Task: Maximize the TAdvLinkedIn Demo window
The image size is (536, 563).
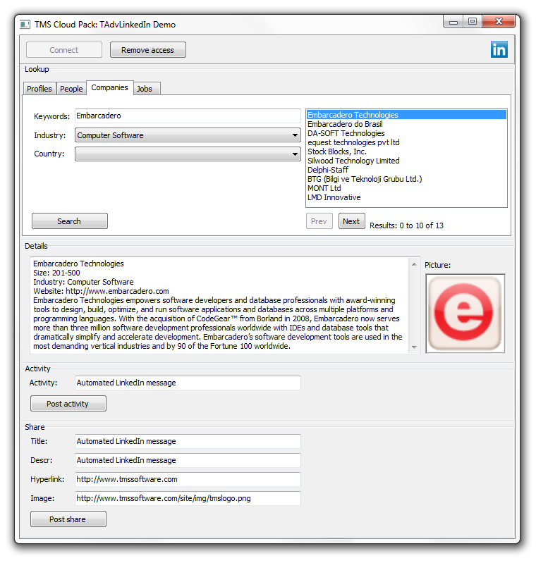Action: tap(473, 22)
